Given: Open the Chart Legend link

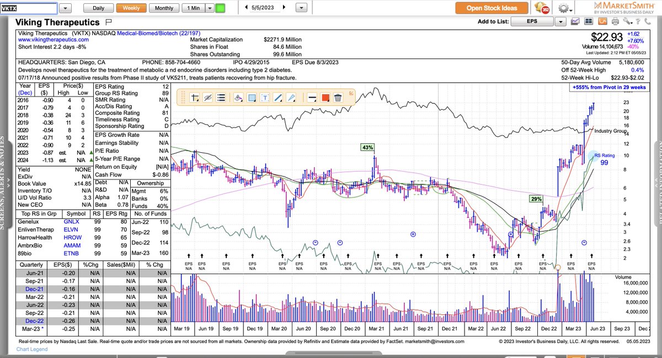Looking at the screenshot, I should tap(32, 349).
